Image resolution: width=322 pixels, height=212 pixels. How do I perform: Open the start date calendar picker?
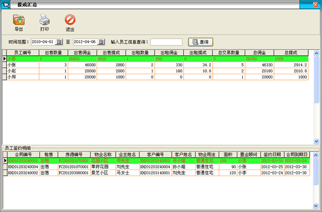point(58,42)
